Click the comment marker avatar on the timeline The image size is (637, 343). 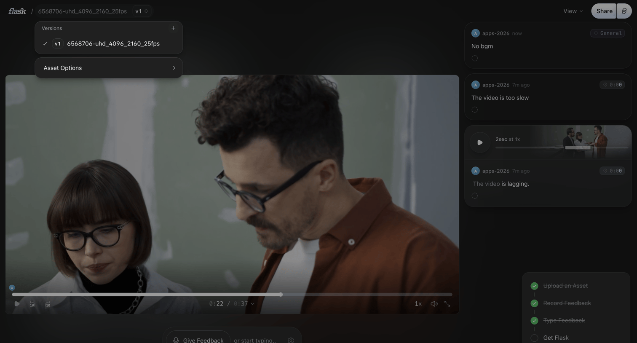click(x=12, y=288)
